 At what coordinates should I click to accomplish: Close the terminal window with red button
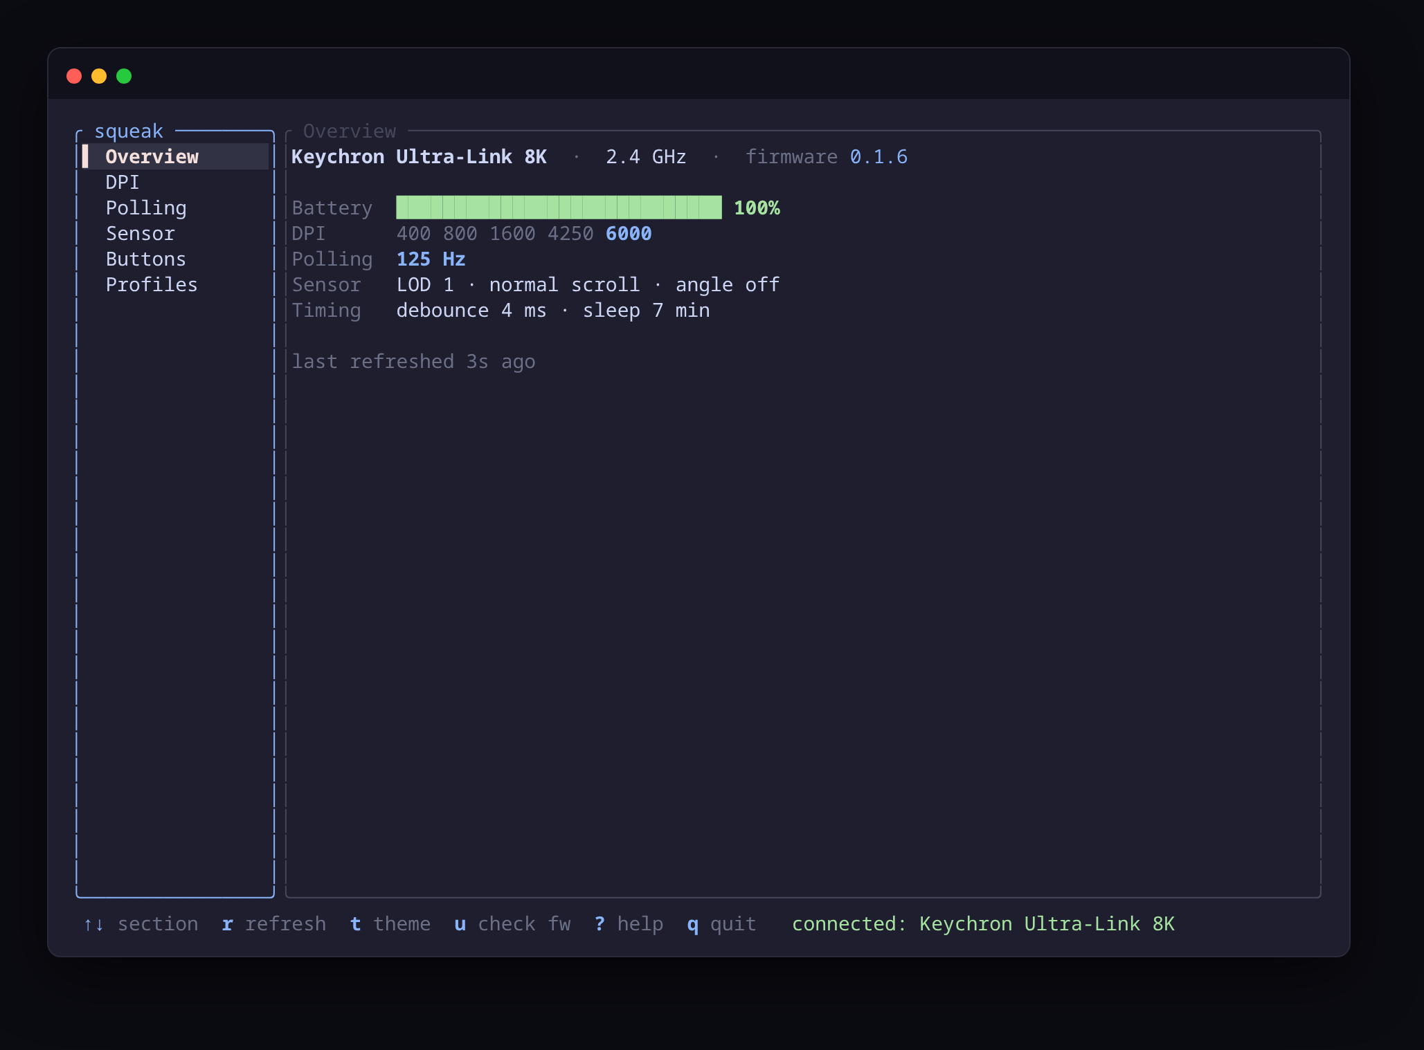[74, 76]
